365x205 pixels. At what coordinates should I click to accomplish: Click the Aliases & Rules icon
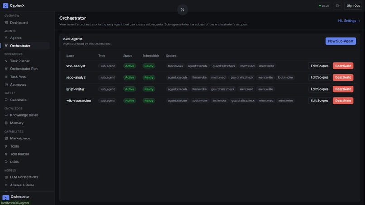[x=6, y=185]
